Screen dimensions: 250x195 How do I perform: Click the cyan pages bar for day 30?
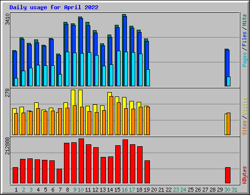[x=229, y=81]
